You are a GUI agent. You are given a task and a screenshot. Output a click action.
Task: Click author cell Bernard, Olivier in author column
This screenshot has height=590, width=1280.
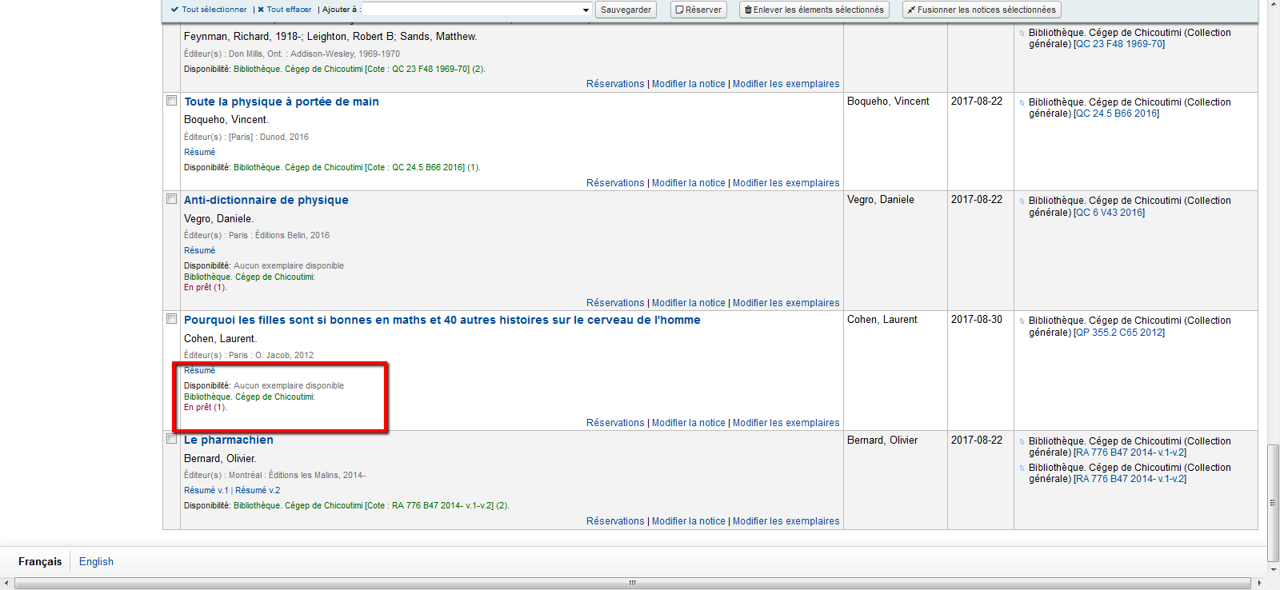pos(882,441)
